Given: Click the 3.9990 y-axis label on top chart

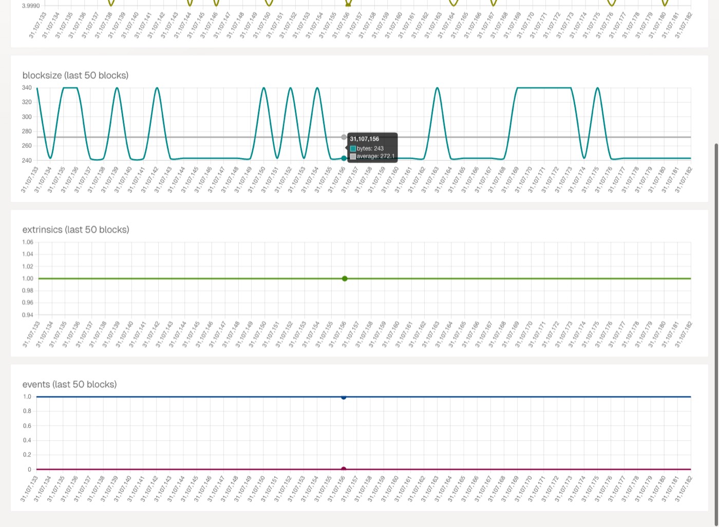Looking at the screenshot, I should (31, 6).
